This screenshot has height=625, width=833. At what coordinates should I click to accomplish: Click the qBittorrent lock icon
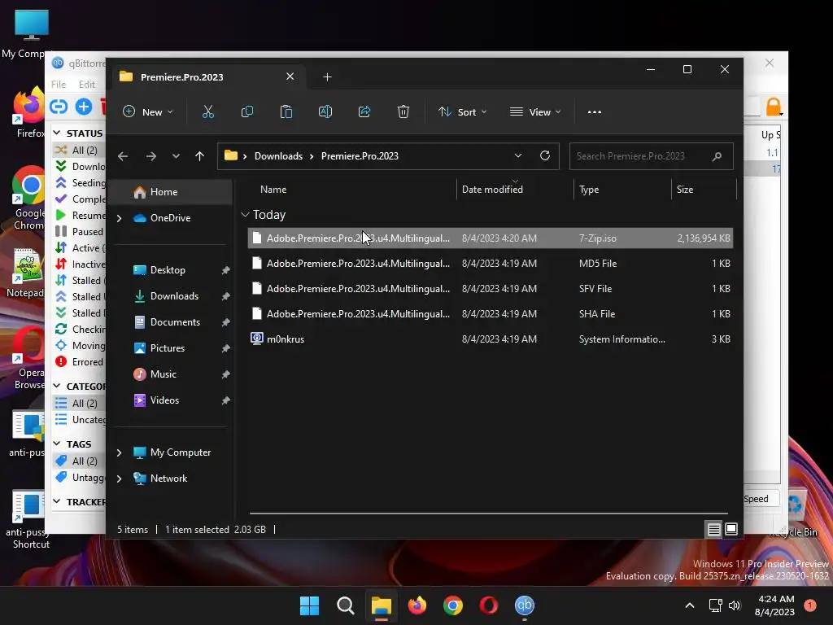point(774,107)
